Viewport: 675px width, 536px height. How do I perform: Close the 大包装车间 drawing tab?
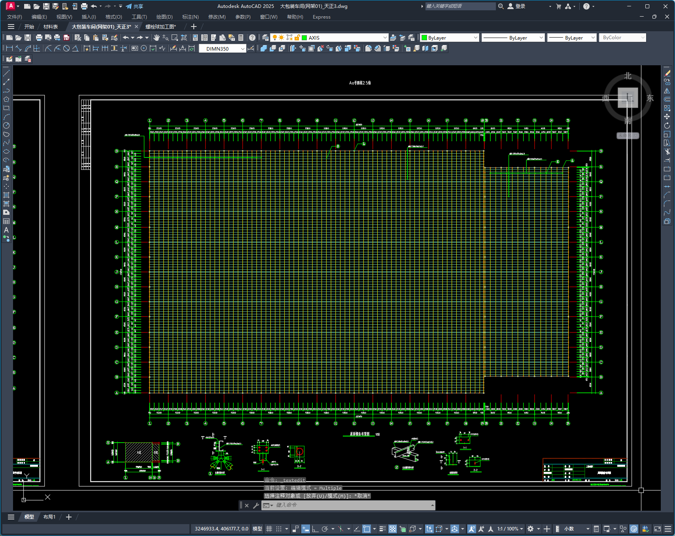pos(136,27)
